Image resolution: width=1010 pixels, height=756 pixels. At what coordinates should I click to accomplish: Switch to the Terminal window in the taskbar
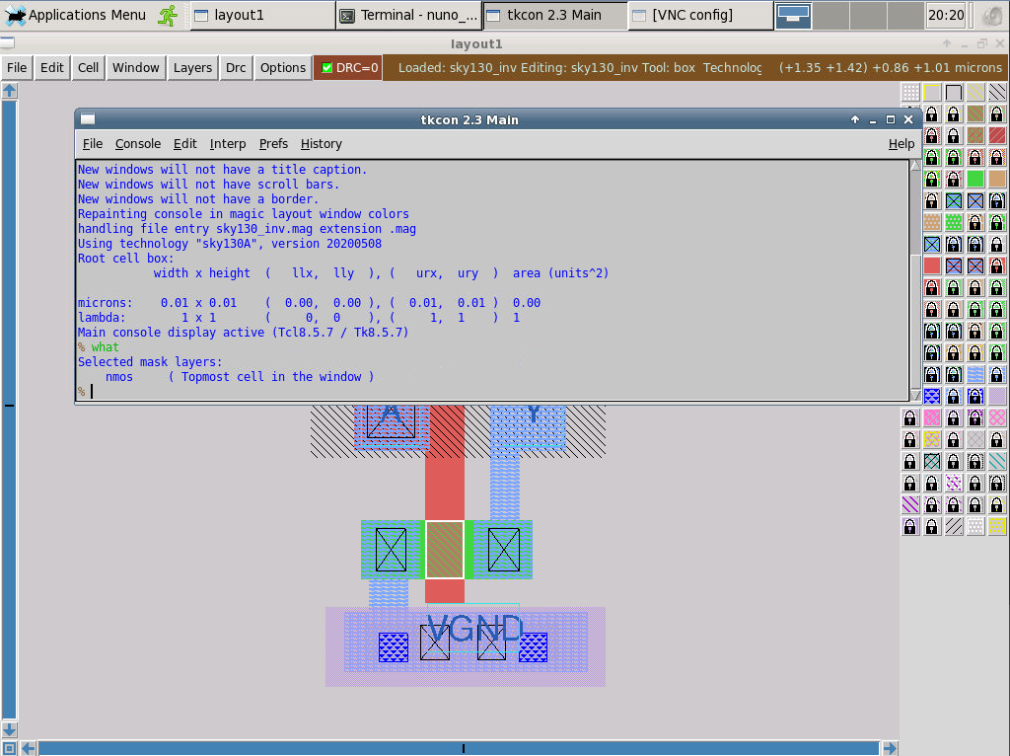click(408, 15)
